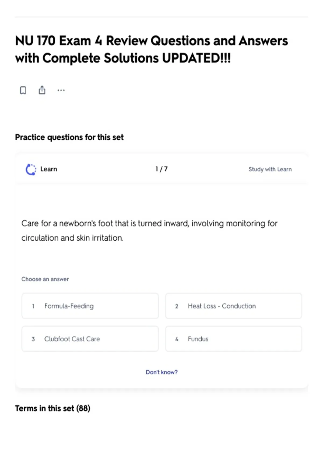
Task: Click the number 3 badge beside Clubfoot Cast Care
Action: [x=33, y=339]
